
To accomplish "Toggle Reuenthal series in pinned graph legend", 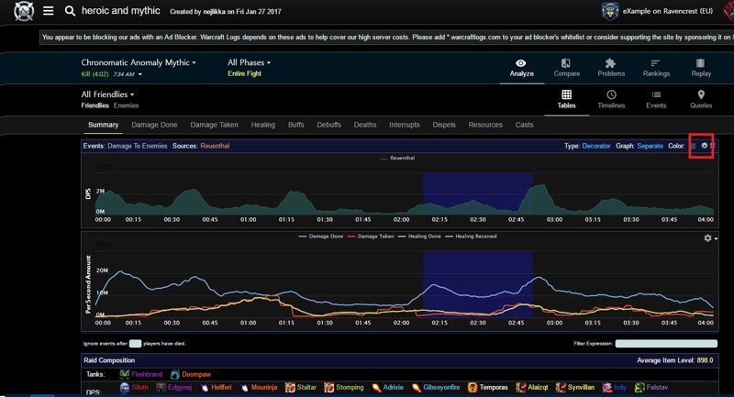I will tap(397, 158).
